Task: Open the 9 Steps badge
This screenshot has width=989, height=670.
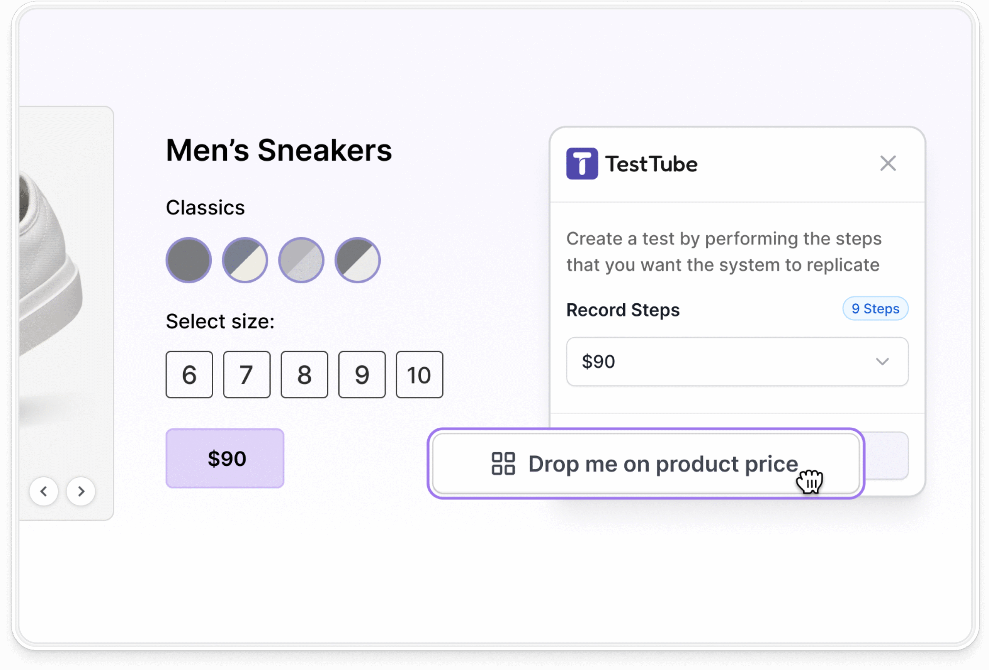Action: point(875,309)
